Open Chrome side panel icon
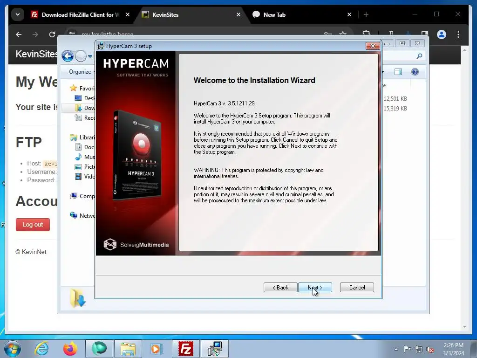 coord(425,34)
